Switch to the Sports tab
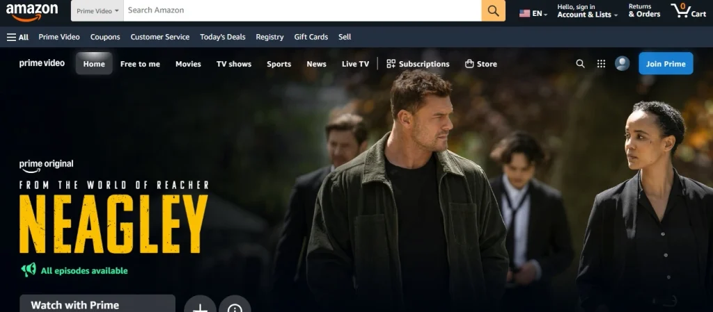The height and width of the screenshot is (312, 713). point(279,64)
